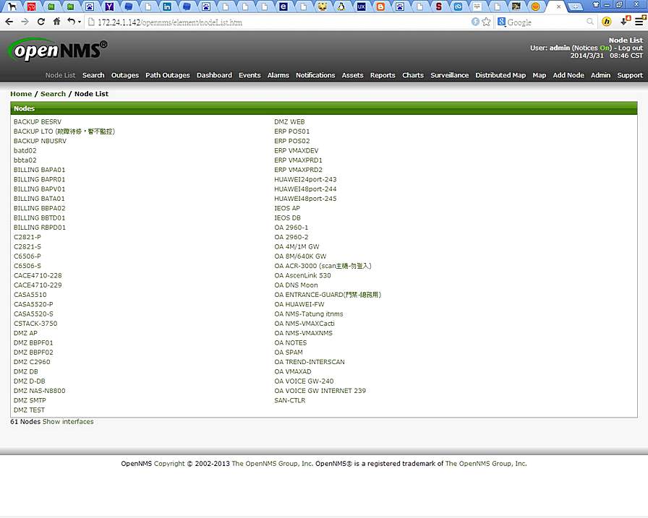
Task: Open the Admin section
Action: pyautogui.click(x=600, y=75)
